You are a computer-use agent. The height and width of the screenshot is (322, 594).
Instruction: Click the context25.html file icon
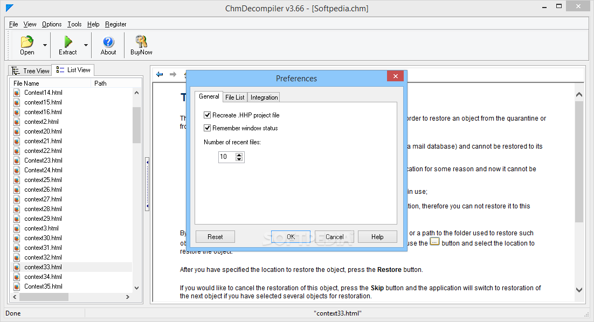click(17, 180)
